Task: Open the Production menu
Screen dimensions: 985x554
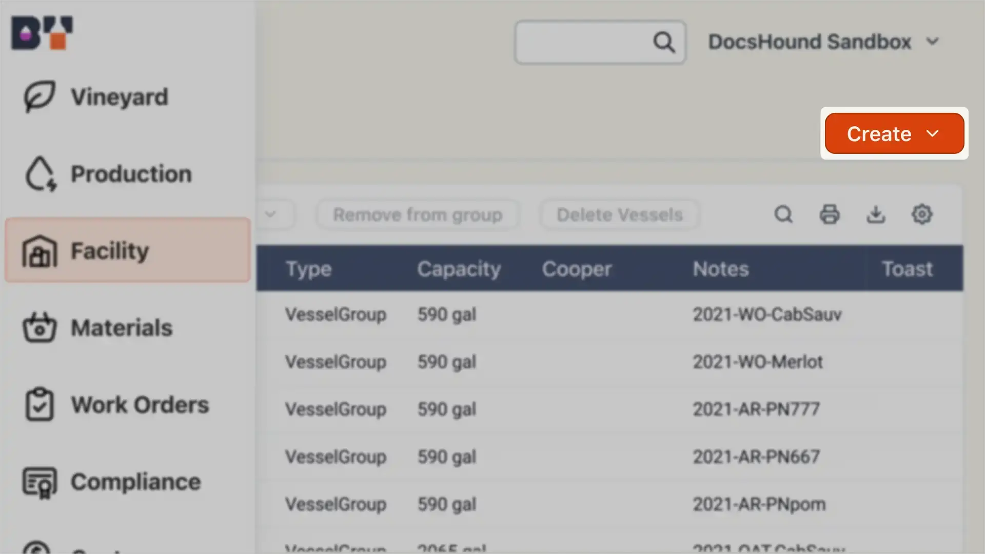Action: click(131, 174)
